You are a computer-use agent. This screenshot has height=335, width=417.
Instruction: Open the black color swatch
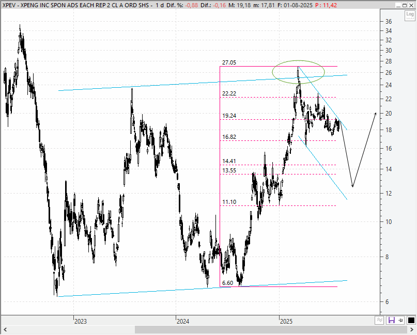[411, 320]
